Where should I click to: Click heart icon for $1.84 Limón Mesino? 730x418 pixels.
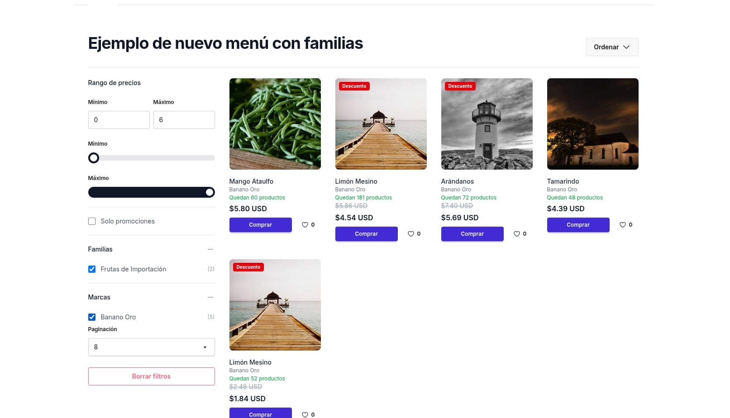305,414
